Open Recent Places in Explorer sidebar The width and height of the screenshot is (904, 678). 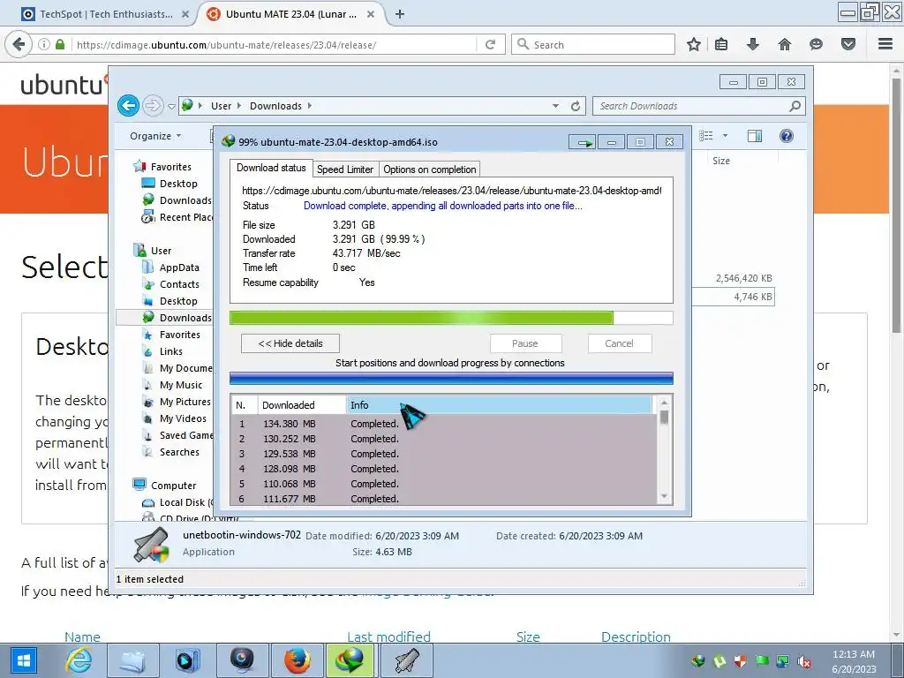pyautogui.click(x=177, y=217)
